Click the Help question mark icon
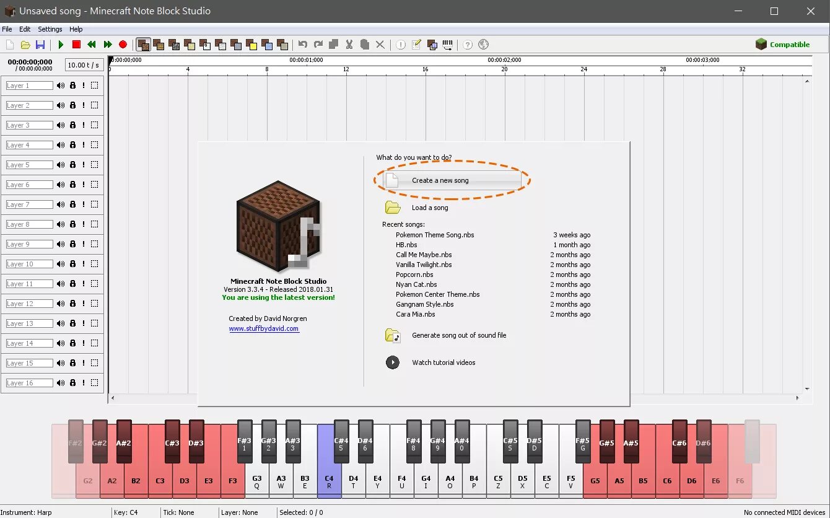This screenshot has width=830, height=518. click(468, 45)
